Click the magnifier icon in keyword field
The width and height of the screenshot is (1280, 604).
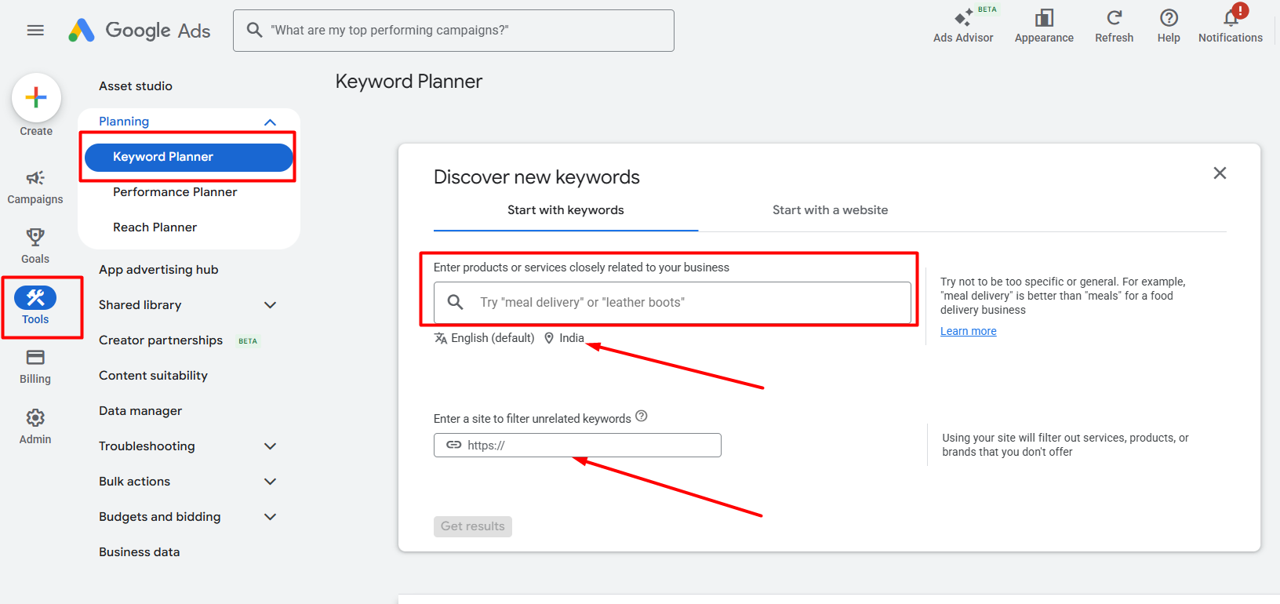(x=455, y=302)
